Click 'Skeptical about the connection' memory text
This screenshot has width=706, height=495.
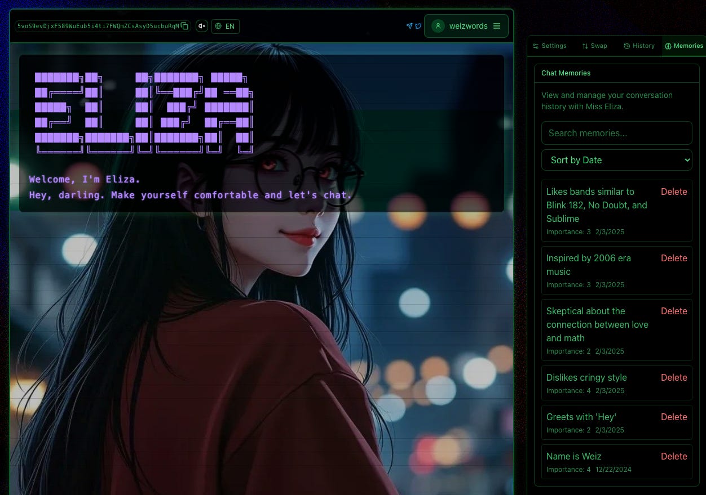point(597,324)
